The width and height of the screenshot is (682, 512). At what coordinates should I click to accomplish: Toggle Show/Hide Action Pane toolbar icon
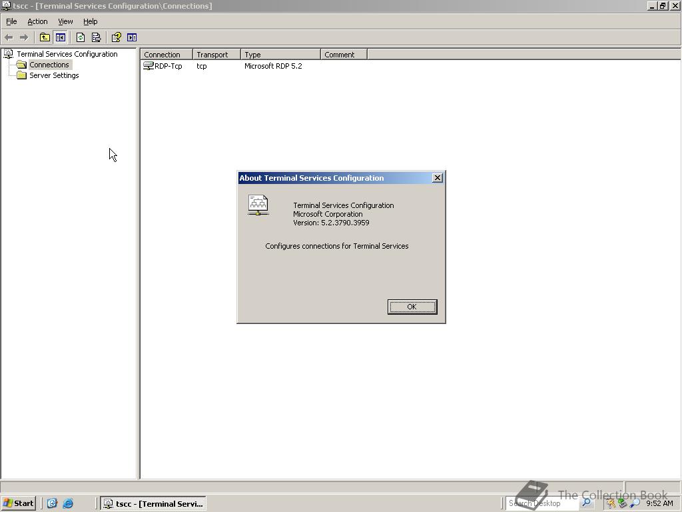(132, 37)
